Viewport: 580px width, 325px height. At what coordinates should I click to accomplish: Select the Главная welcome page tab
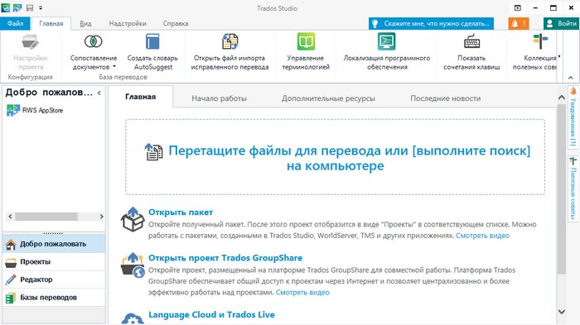click(x=141, y=97)
